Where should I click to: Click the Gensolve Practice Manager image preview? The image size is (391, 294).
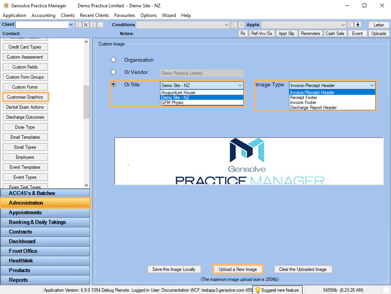click(249, 161)
